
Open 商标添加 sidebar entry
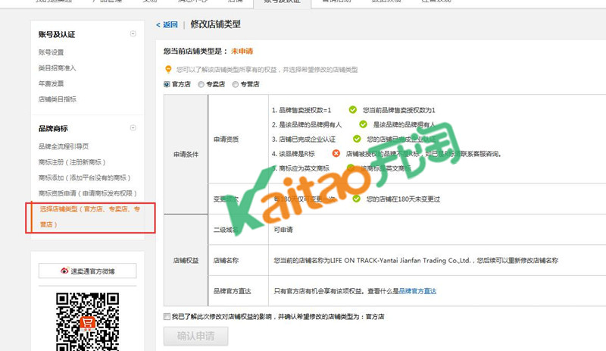point(85,177)
